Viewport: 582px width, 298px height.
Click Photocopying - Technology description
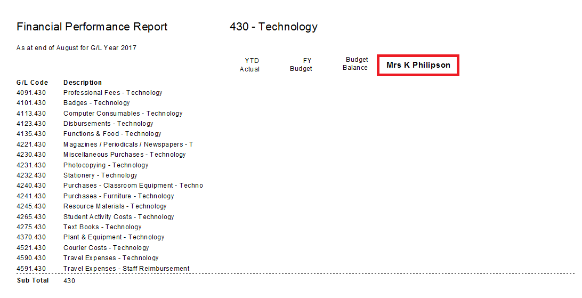point(106,165)
